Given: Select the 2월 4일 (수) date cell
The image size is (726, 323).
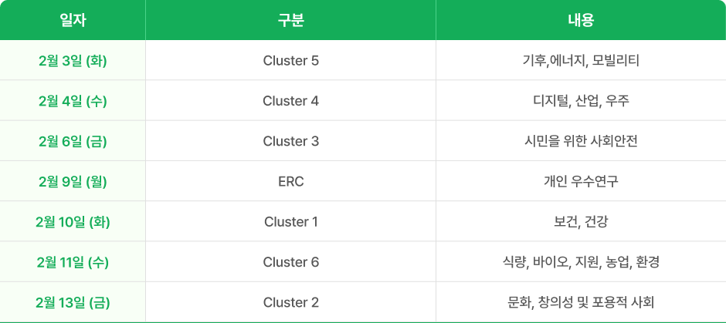Looking at the screenshot, I should pyautogui.click(x=73, y=101).
